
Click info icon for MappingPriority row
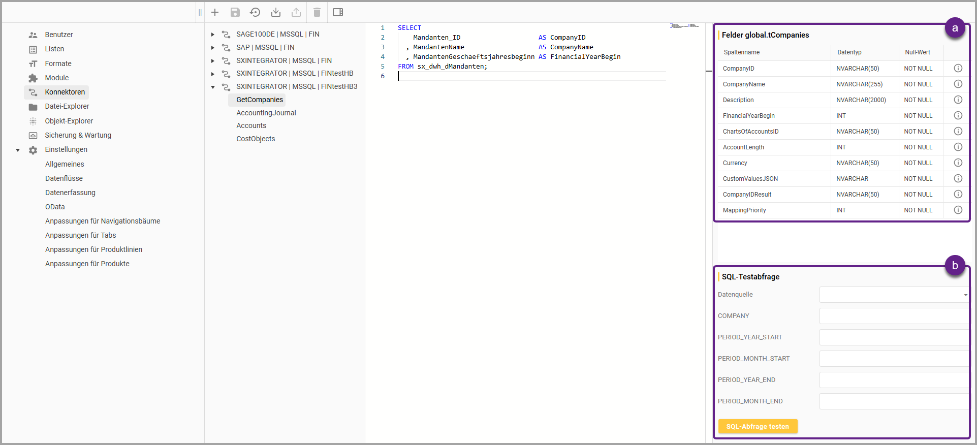pos(958,210)
